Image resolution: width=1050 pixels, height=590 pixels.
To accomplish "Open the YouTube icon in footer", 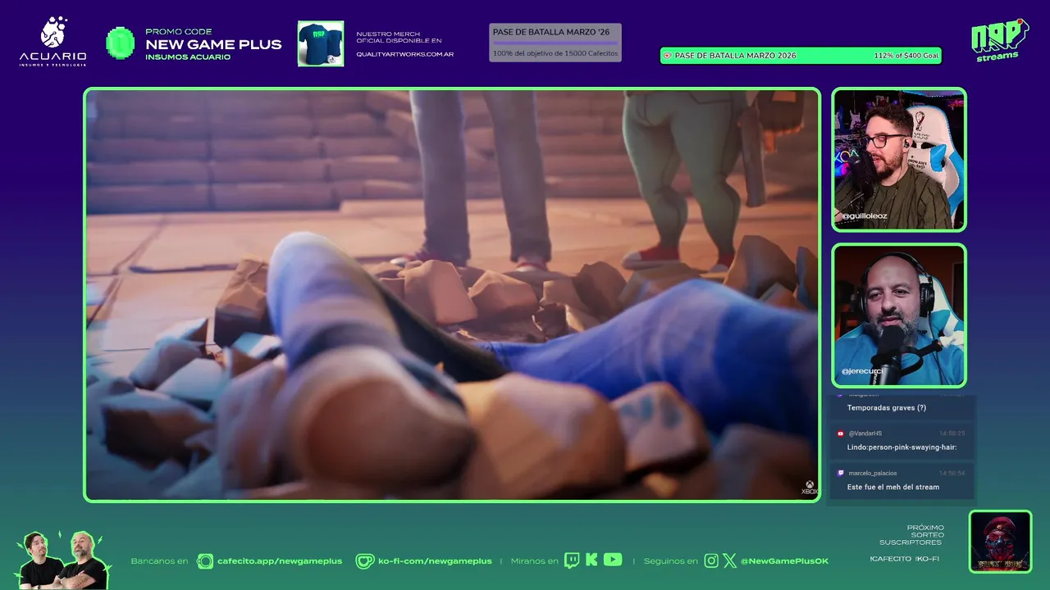I will 613,560.
